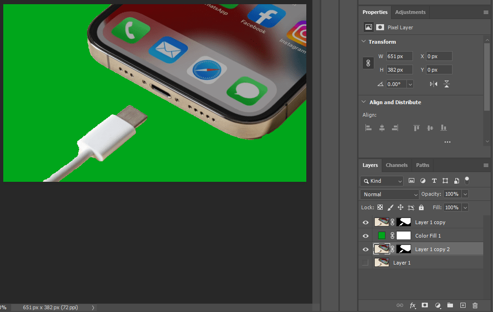Open the Fill slider dropdown
Image resolution: width=493 pixels, height=312 pixels.
[x=465, y=207]
